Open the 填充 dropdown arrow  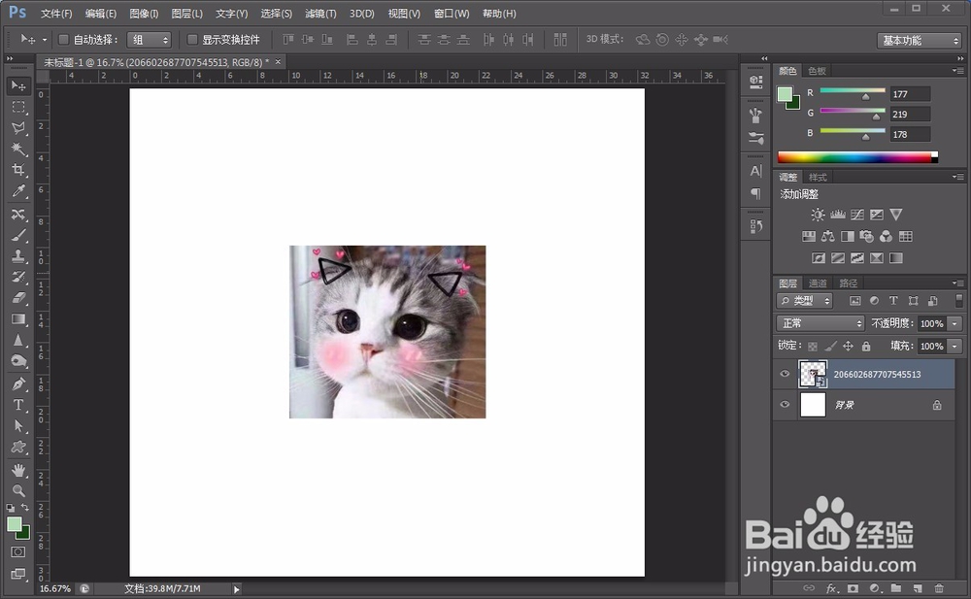pos(954,347)
